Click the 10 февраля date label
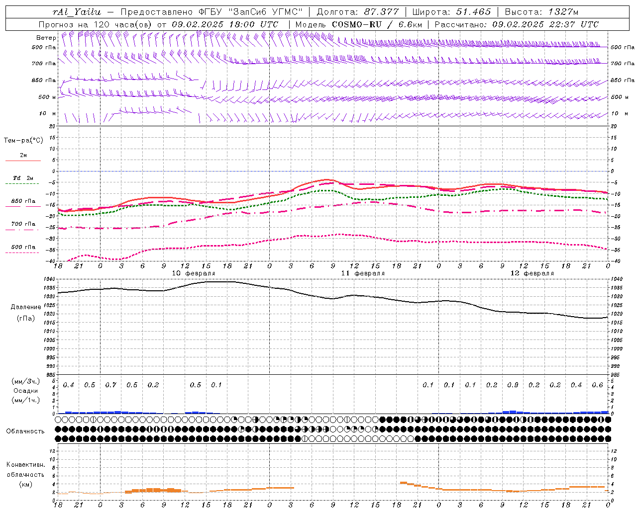 click(x=194, y=273)
